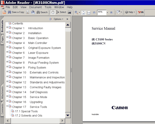Go to Chapter 13 Correcting Faulty Images
This screenshot has width=155, height=124.
[x=37, y=87]
